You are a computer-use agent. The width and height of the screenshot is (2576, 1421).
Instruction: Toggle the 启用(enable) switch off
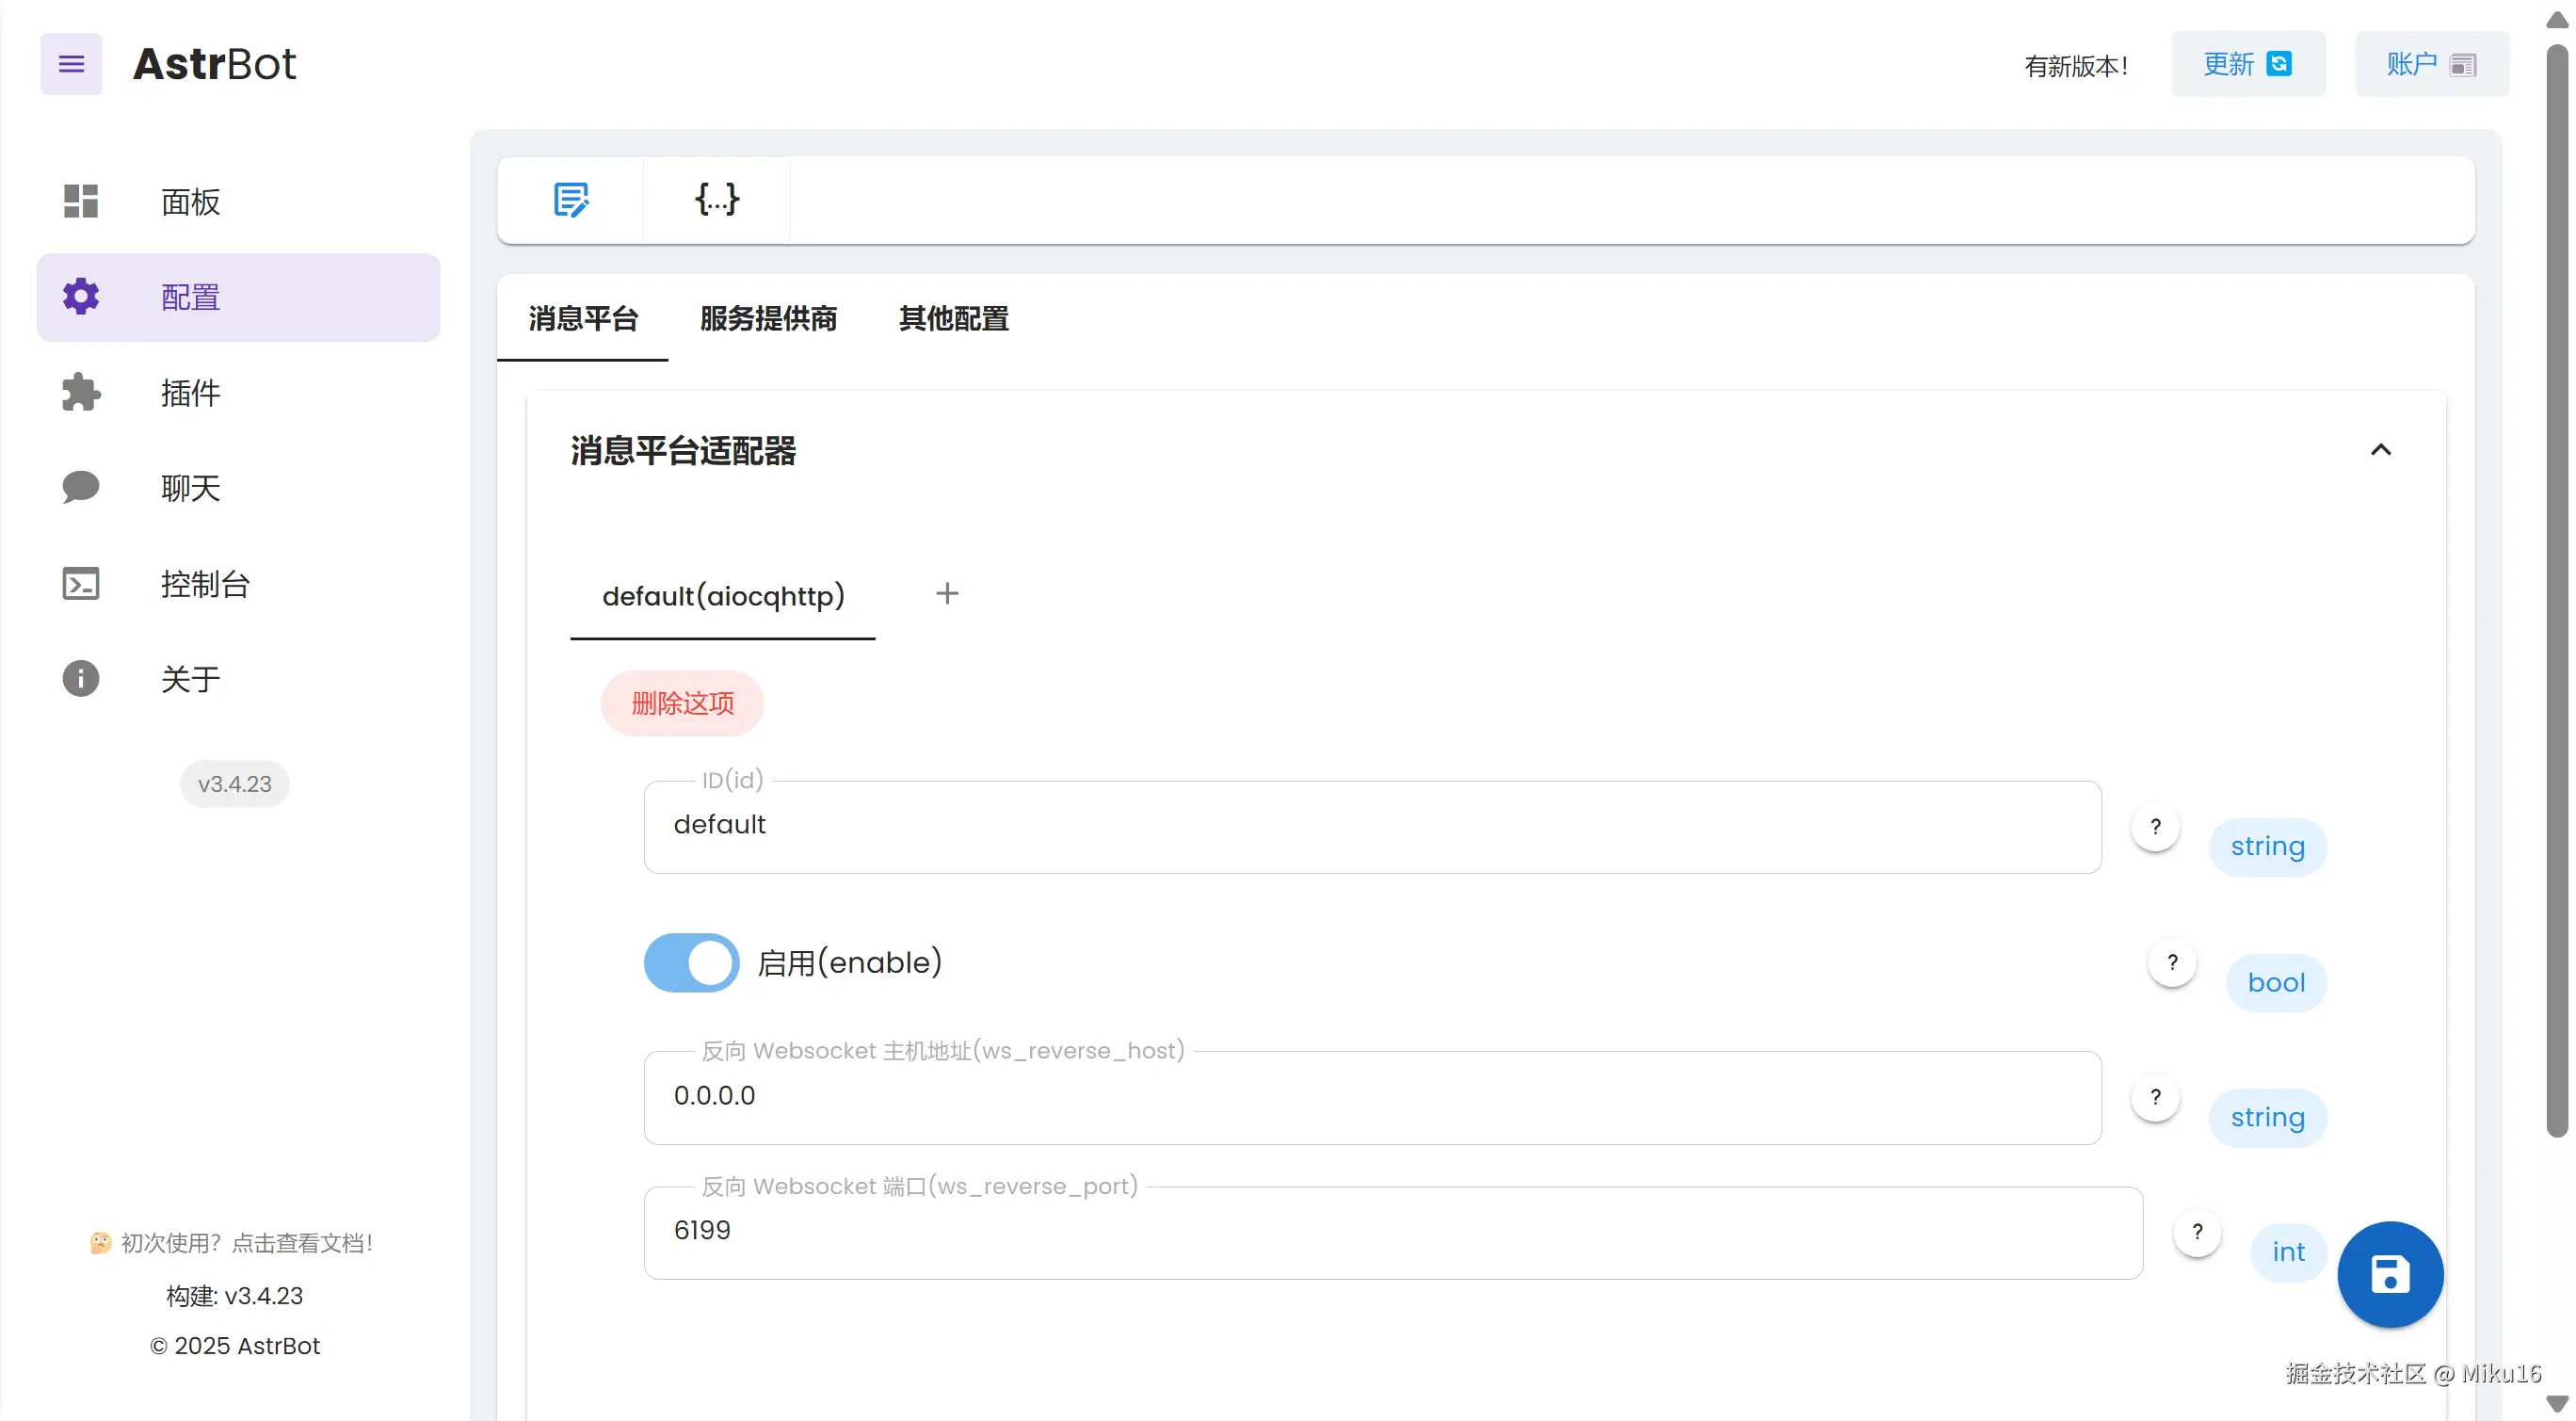point(691,962)
